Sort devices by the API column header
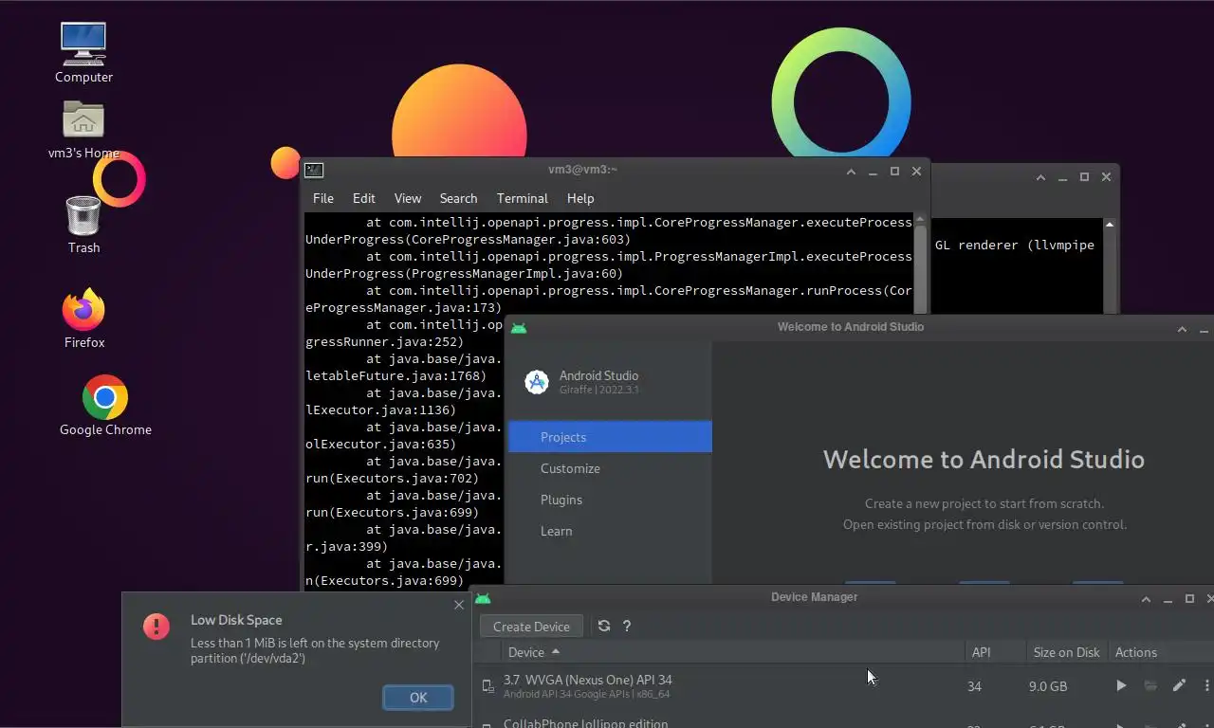Image resolution: width=1214 pixels, height=728 pixels. pyautogui.click(x=995, y=652)
